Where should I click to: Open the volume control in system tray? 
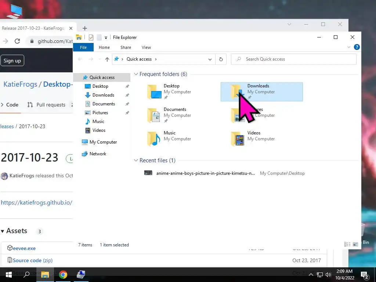[328, 275]
